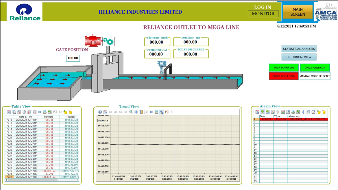
Task: Open the HISTORICAL VIEW page
Action: tap(299, 57)
